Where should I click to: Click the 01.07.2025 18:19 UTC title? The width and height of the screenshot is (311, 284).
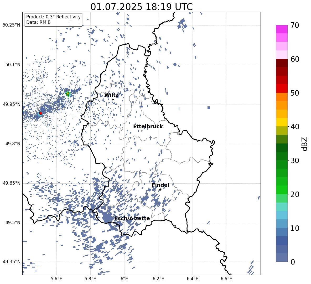click(x=141, y=7)
